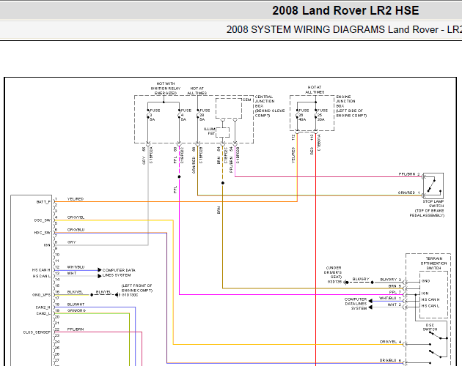Select Fuse 26 40A in engine junction box
The image size is (462, 366).
click(302, 115)
